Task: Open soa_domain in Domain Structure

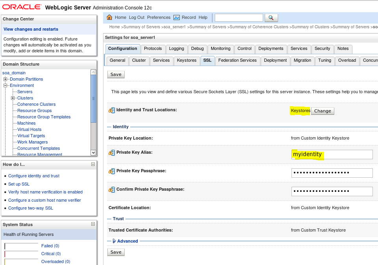Action: [14, 73]
